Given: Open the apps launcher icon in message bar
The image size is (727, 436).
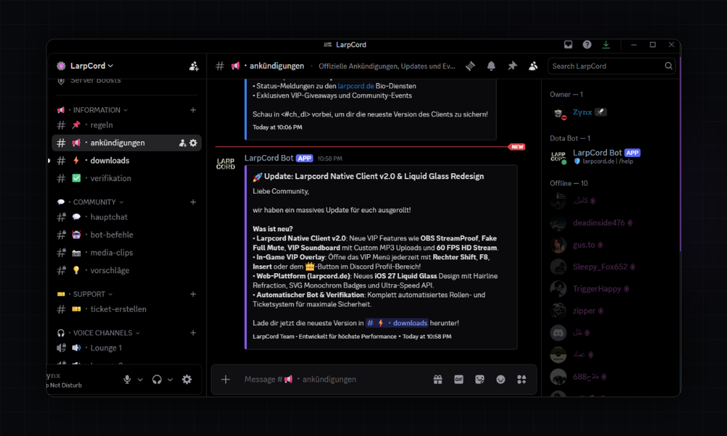Looking at the screenshot, I should [522, 379].
